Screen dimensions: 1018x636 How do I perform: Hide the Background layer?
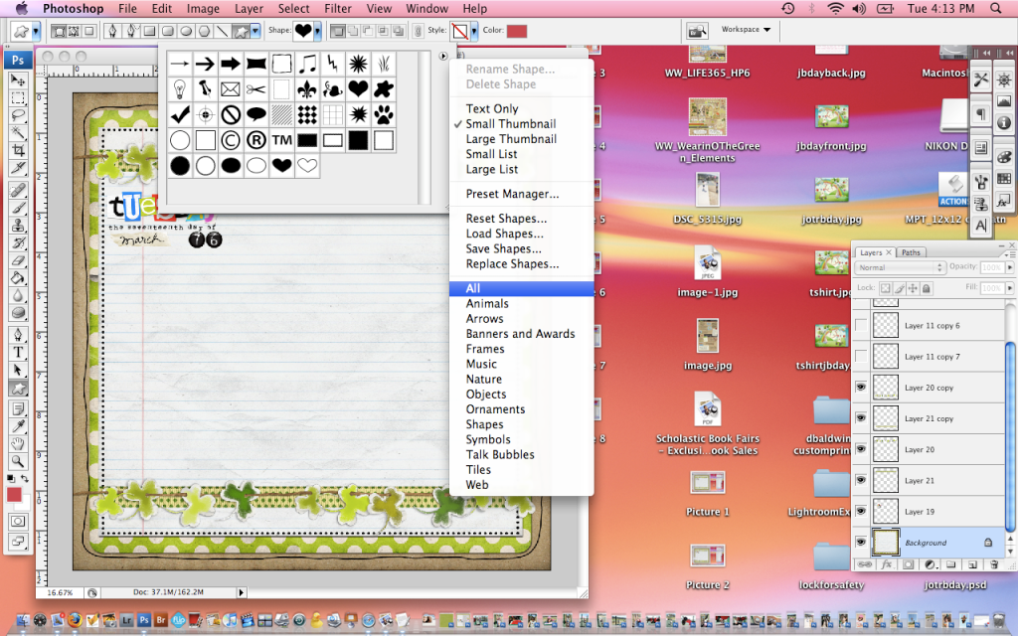[x=861, y=542]
